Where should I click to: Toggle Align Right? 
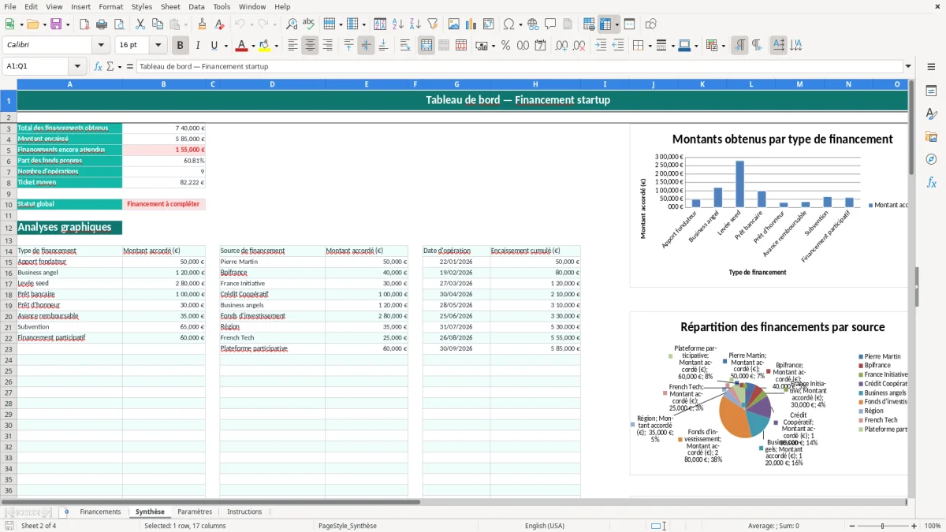[327, 46]
